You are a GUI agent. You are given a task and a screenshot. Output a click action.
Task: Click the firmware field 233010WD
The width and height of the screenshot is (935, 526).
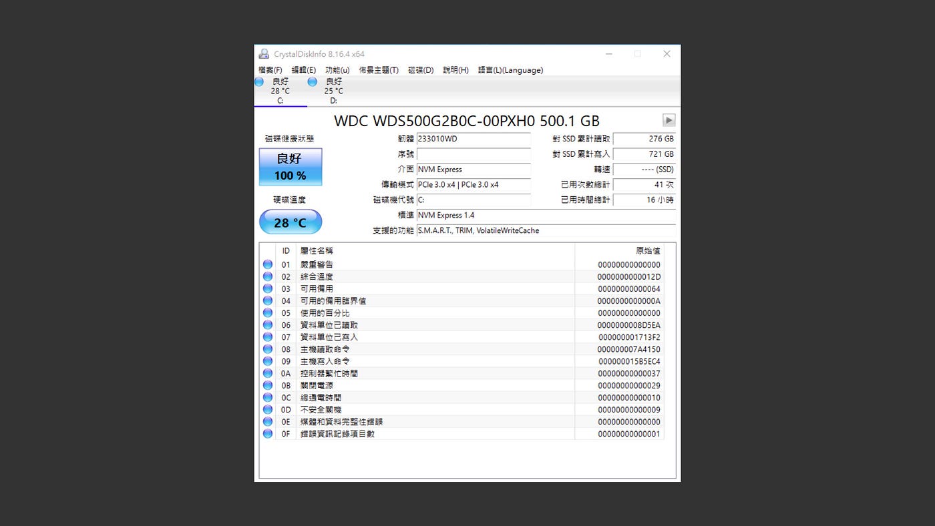pyautogui.click(x=474, y=139)
